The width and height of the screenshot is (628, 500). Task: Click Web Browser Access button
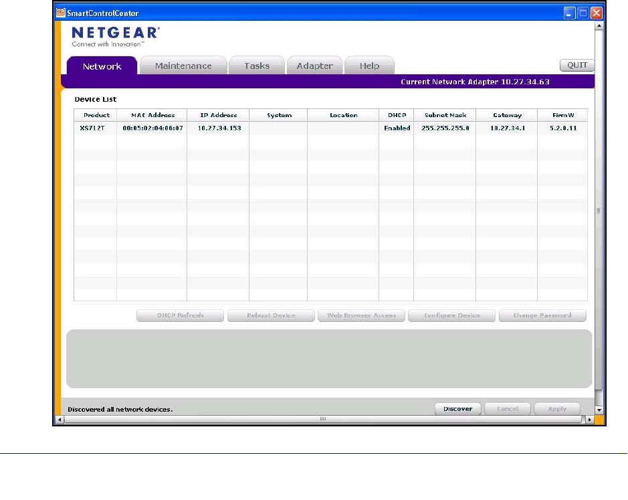click(361, 315)
